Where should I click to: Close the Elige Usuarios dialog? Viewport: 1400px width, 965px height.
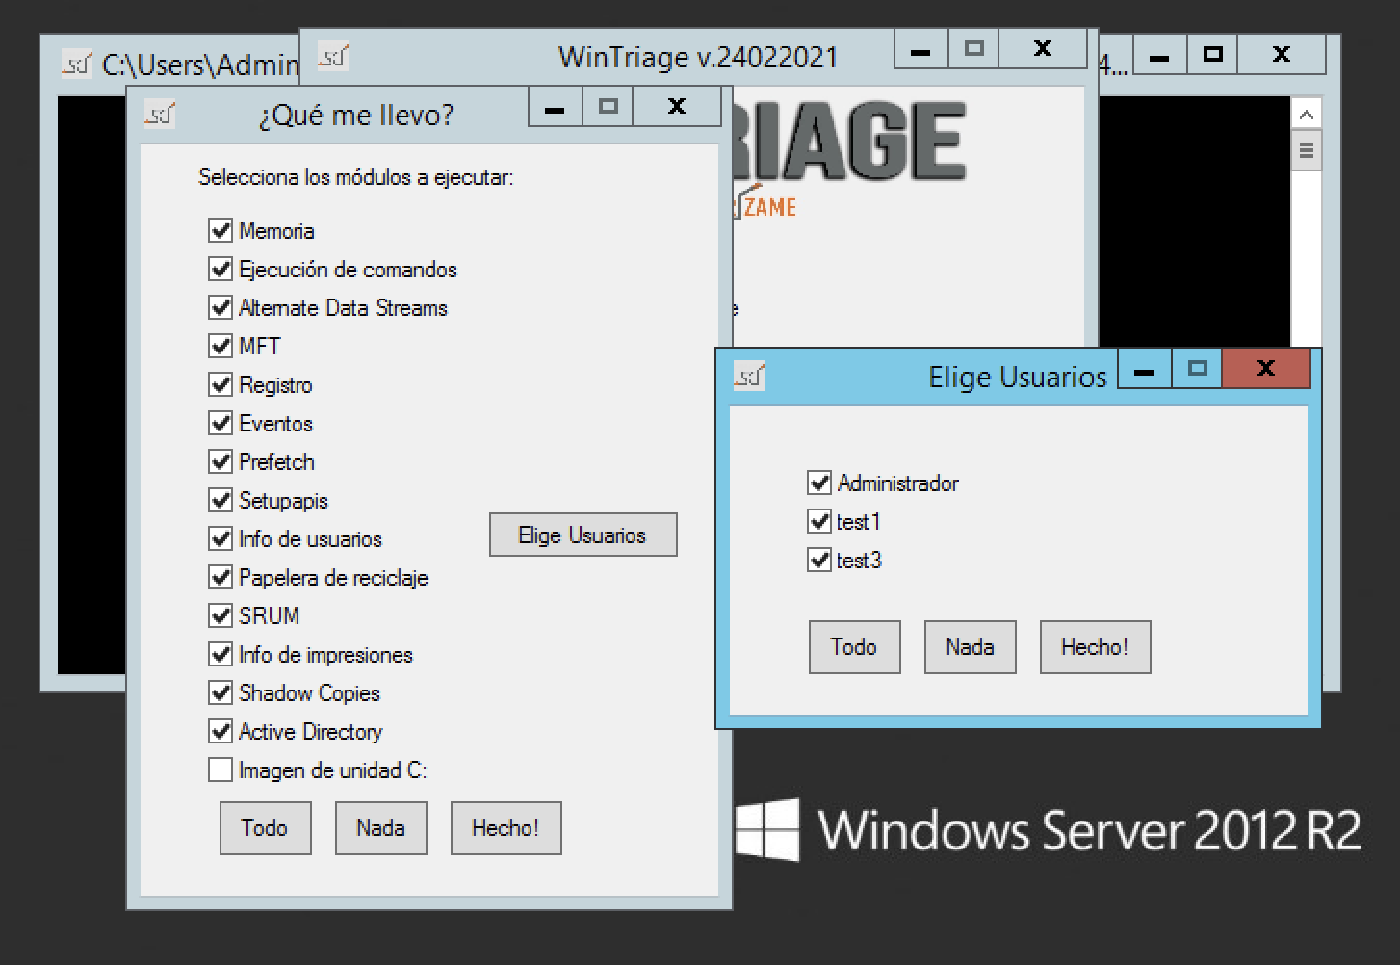point(1266,368)
